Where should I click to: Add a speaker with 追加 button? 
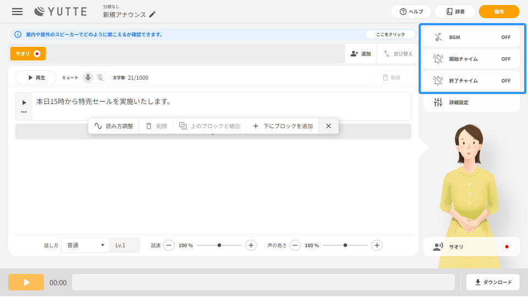tap(361, 54)
